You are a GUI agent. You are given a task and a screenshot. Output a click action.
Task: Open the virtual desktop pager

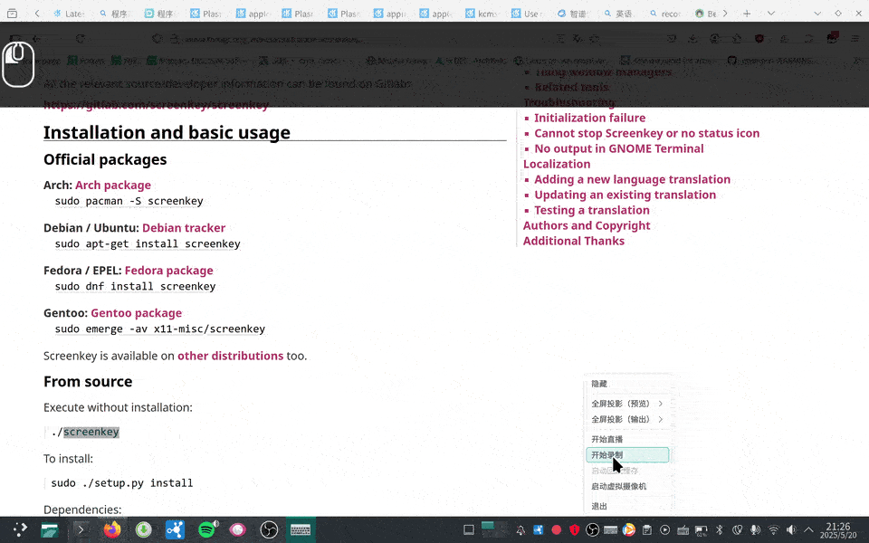coord(494,529)
